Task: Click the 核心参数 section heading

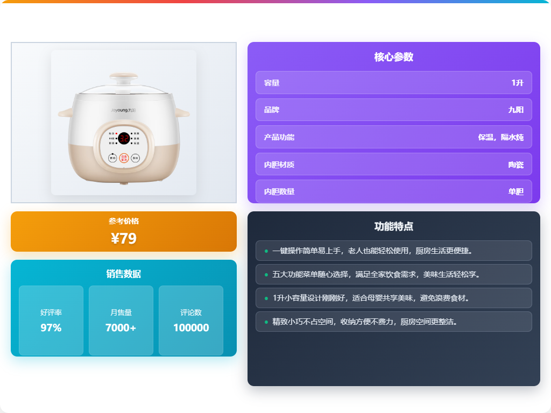Action: point(393,57)
